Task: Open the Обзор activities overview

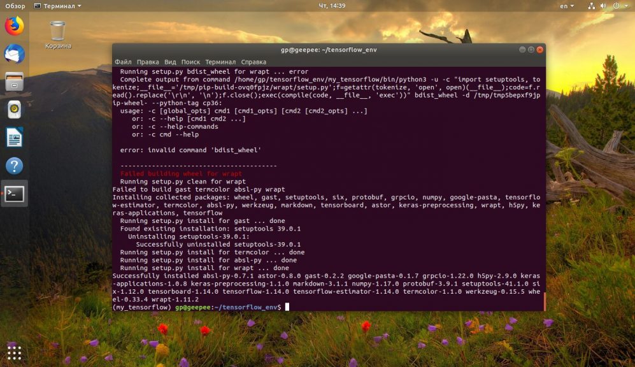Action: point(15,6)
